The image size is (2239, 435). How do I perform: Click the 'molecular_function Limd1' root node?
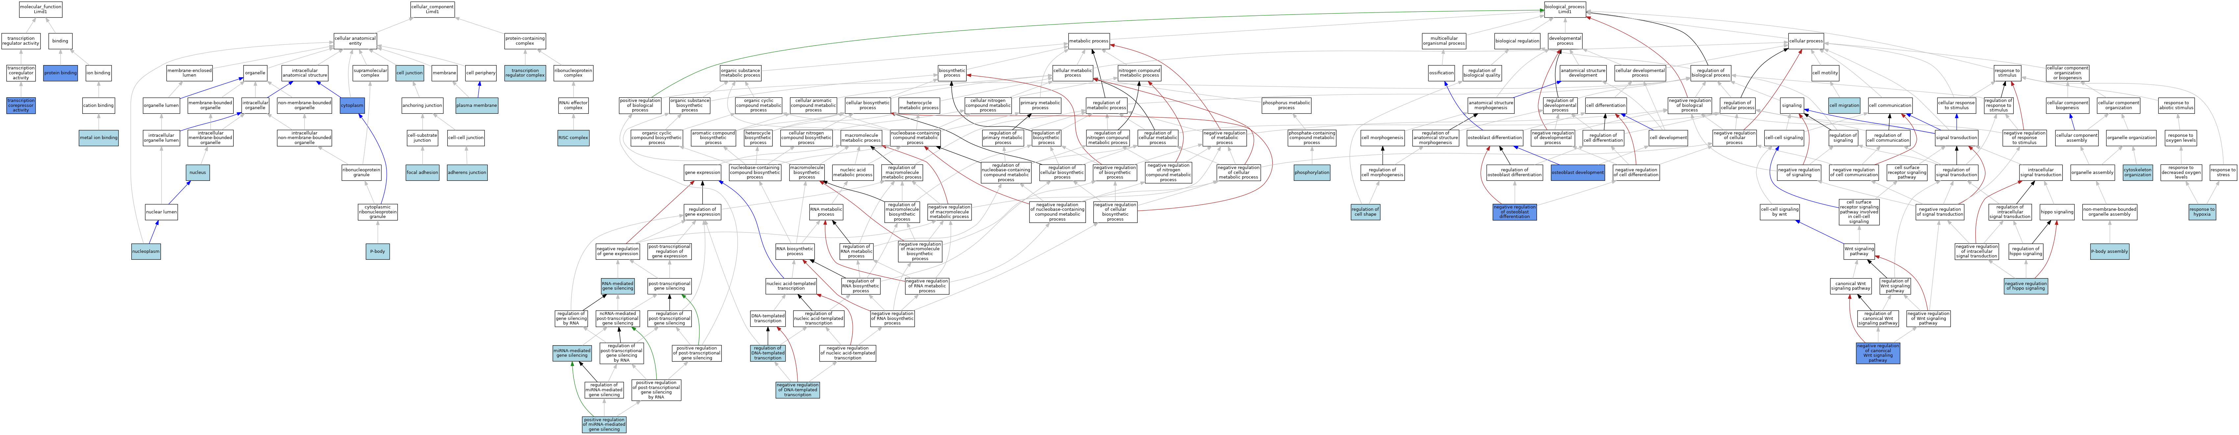pos(41,10)
